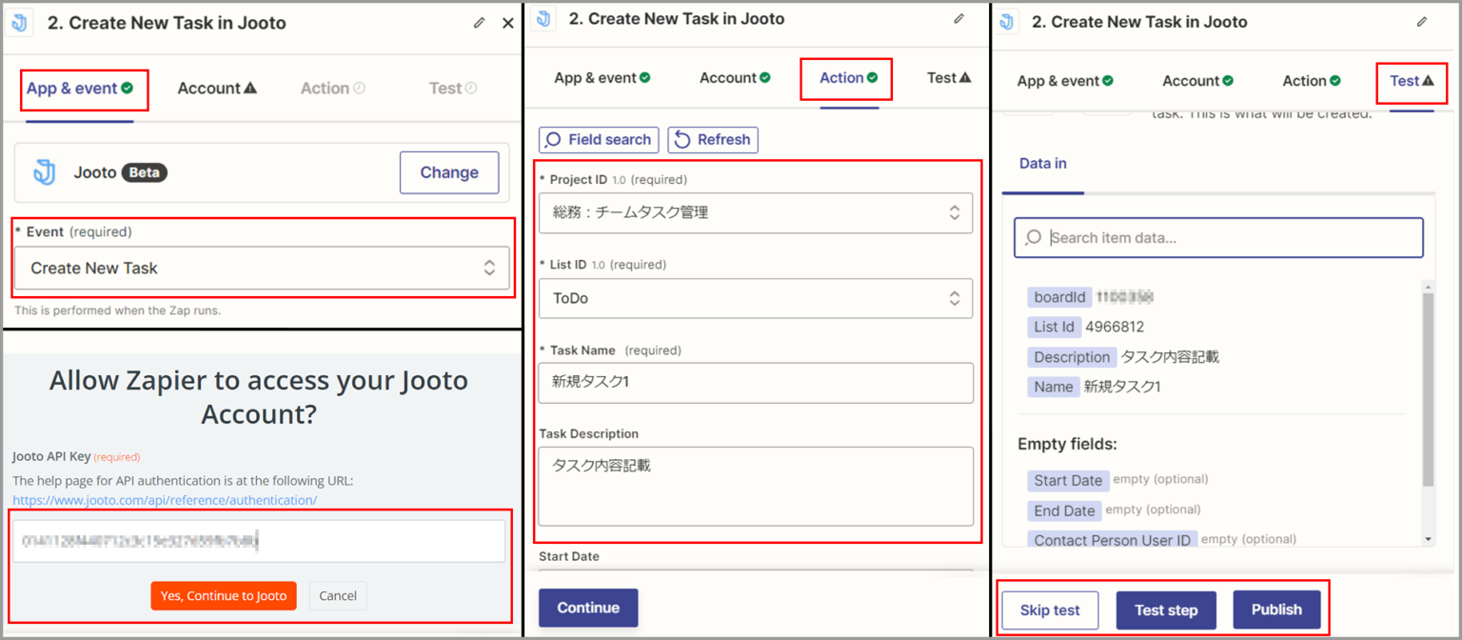Click the pencil edit icon in the left panel header
1462x640 pixels.
pos(479,23)
